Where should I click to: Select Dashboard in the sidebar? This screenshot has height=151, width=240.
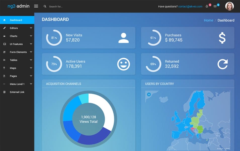[16, 20]
